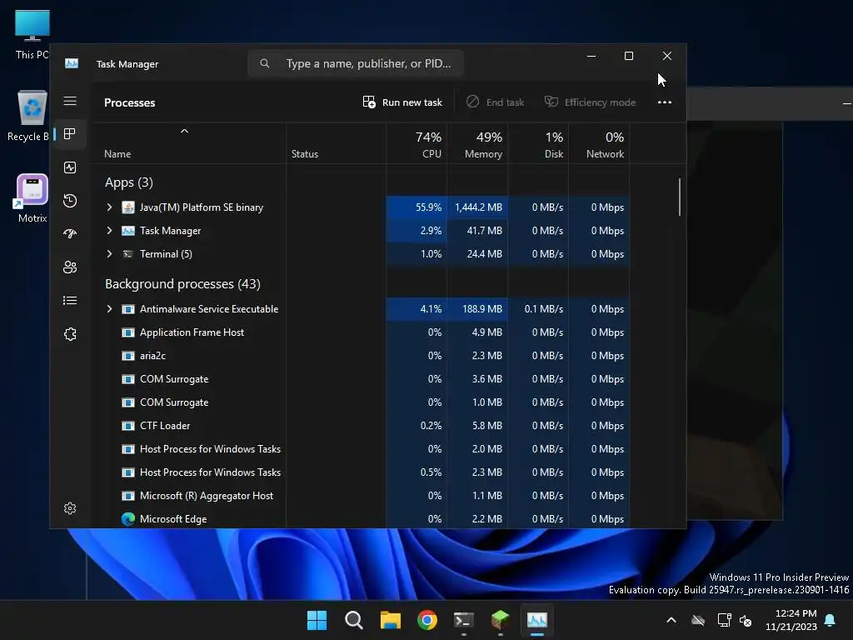The height and width of the screenshot is (640, 853).
Task: Open File Explorer from taskbar
Action: 390,620
